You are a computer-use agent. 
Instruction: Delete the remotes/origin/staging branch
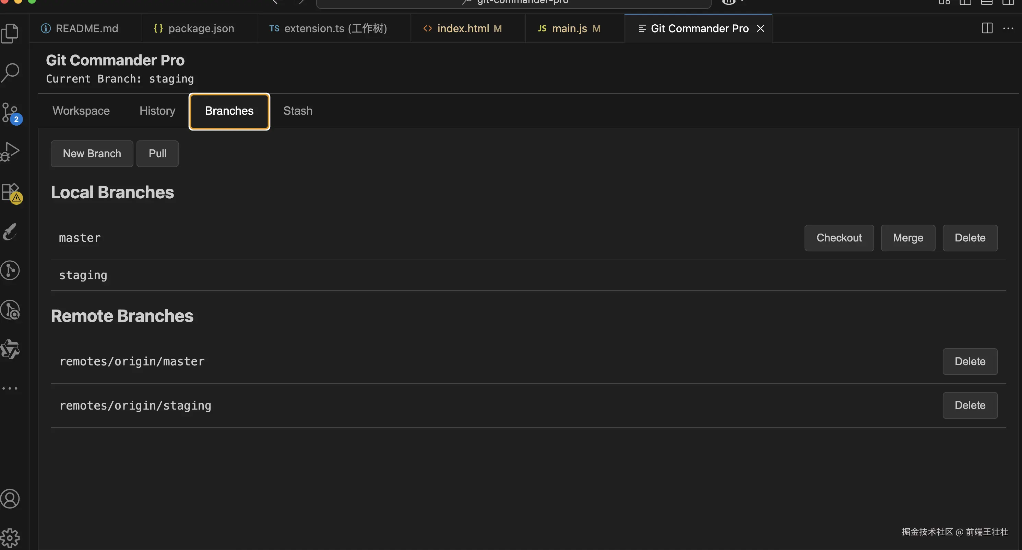970,405
